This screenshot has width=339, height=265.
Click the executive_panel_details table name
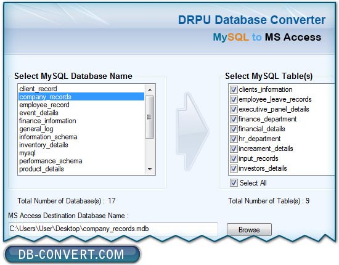[x=274, y=109]
